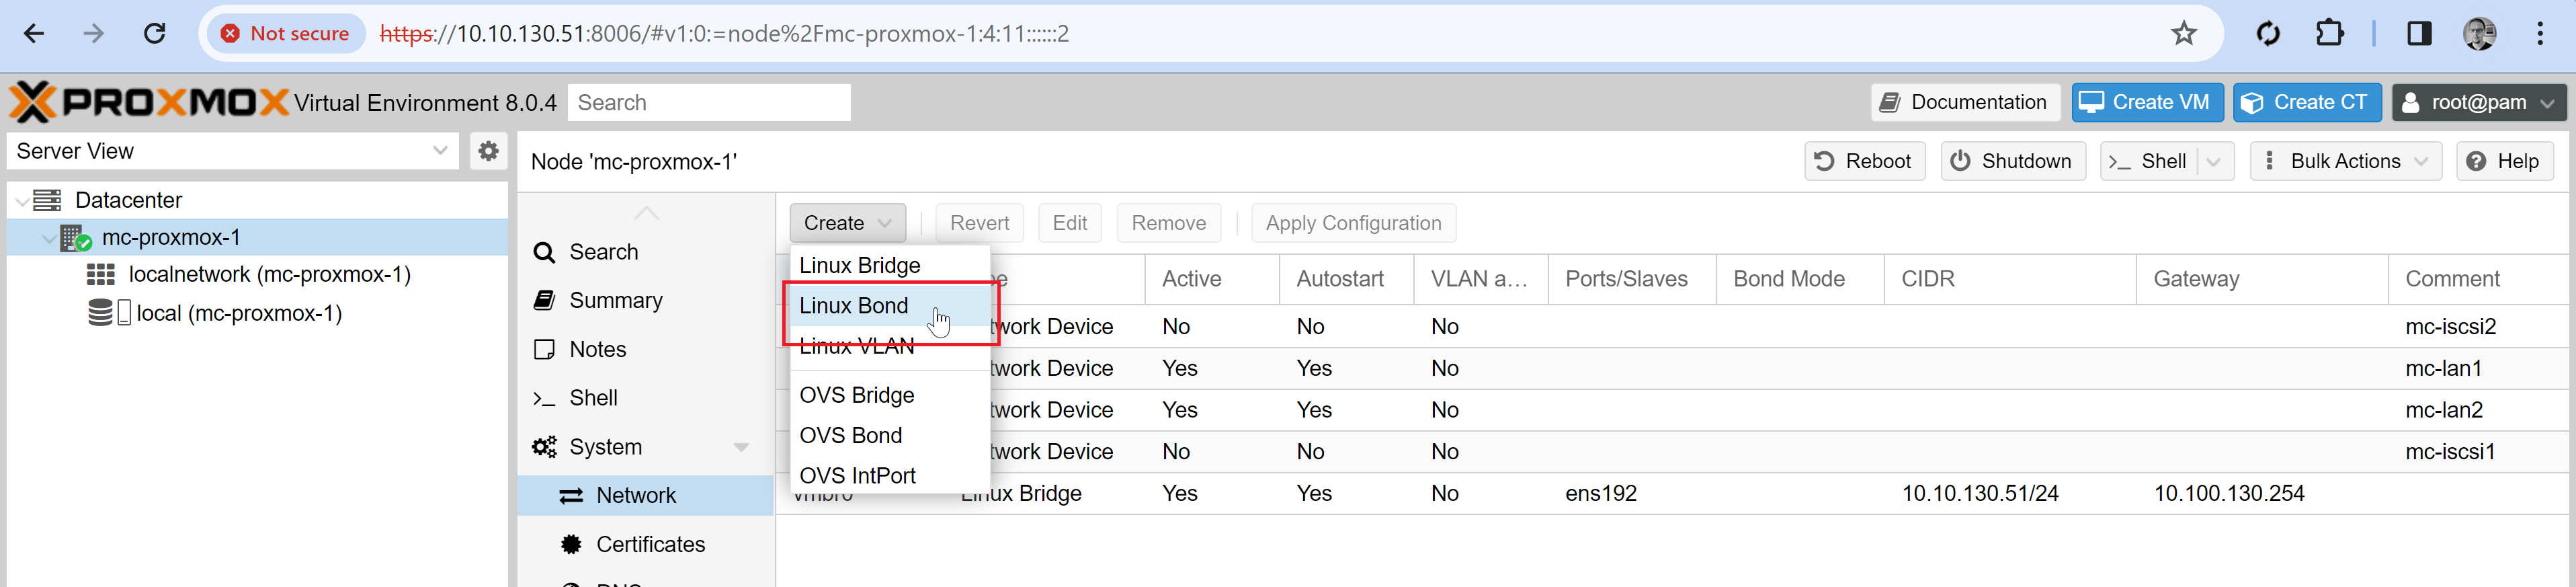Bookmark this page with star icon
This screenshot has height=587, width=2576.
[2184, 34]
